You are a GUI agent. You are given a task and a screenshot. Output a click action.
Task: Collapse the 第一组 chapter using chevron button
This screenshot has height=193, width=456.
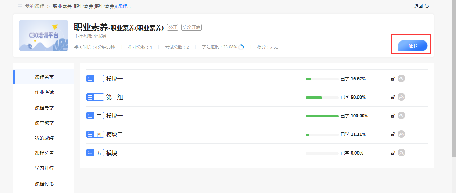click(401, 97)
